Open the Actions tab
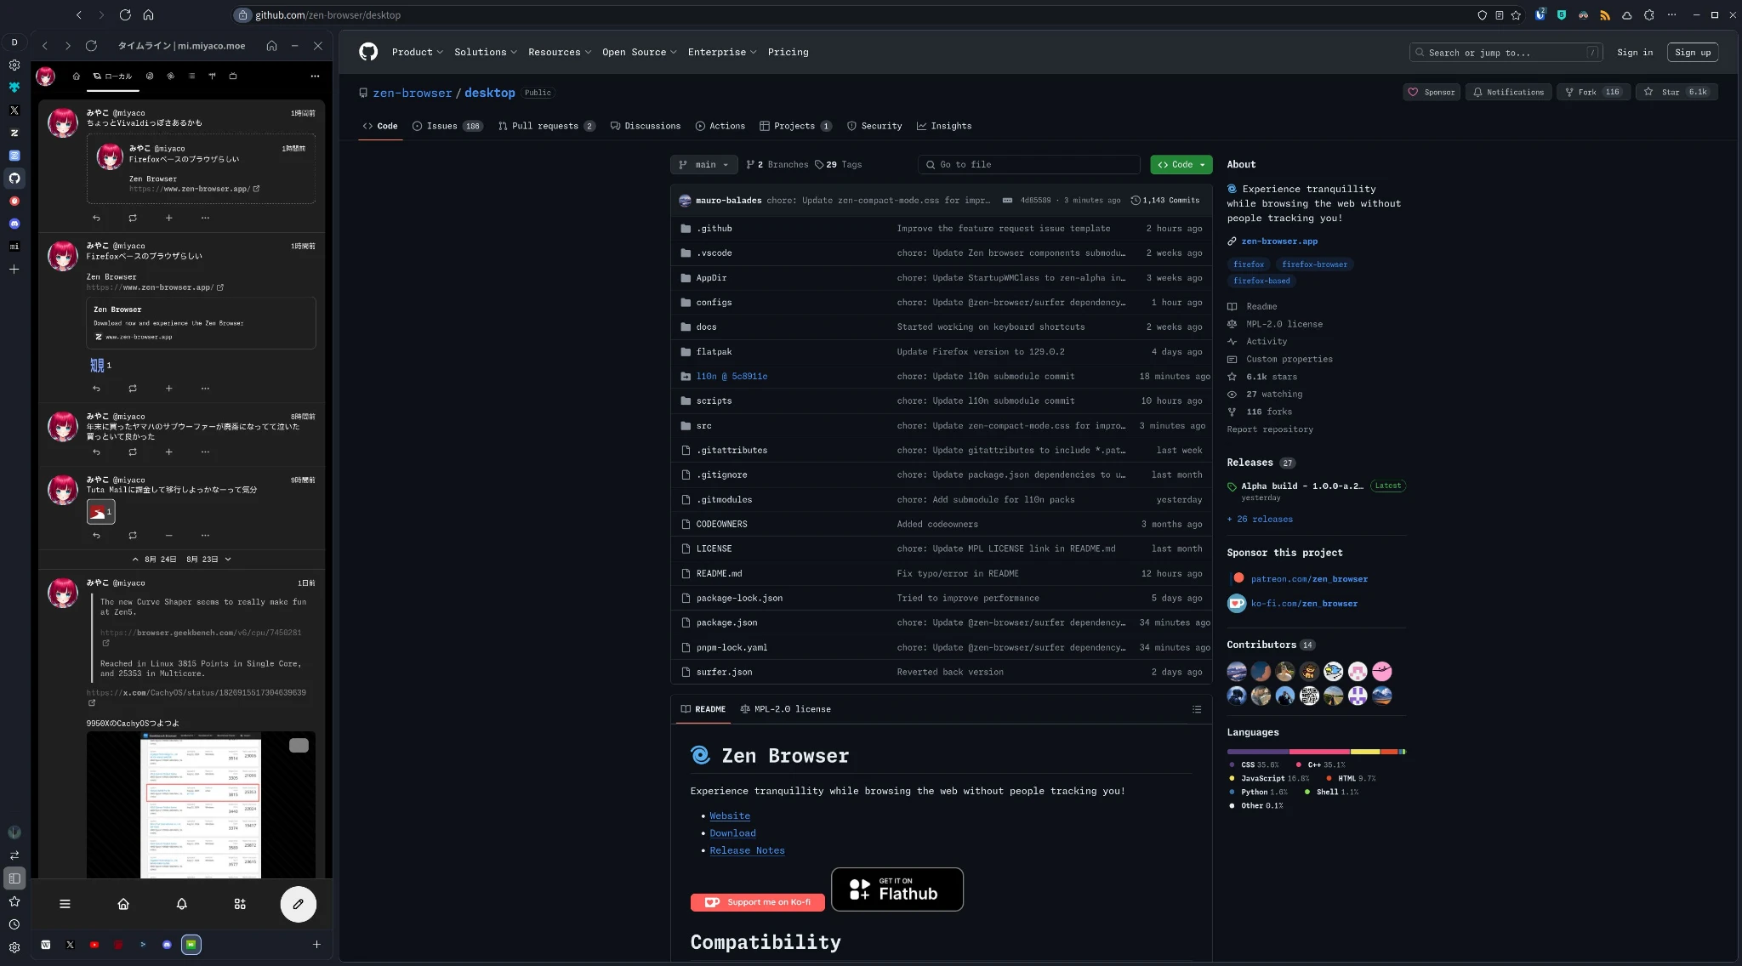 pyautogui.click(x=720, y=126)
